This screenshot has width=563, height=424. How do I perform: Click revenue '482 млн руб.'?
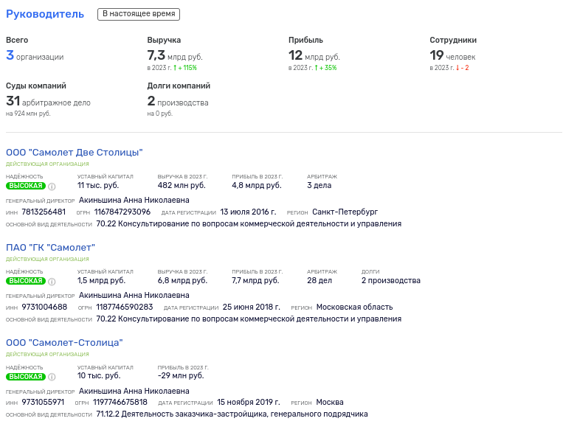point(182,186)
